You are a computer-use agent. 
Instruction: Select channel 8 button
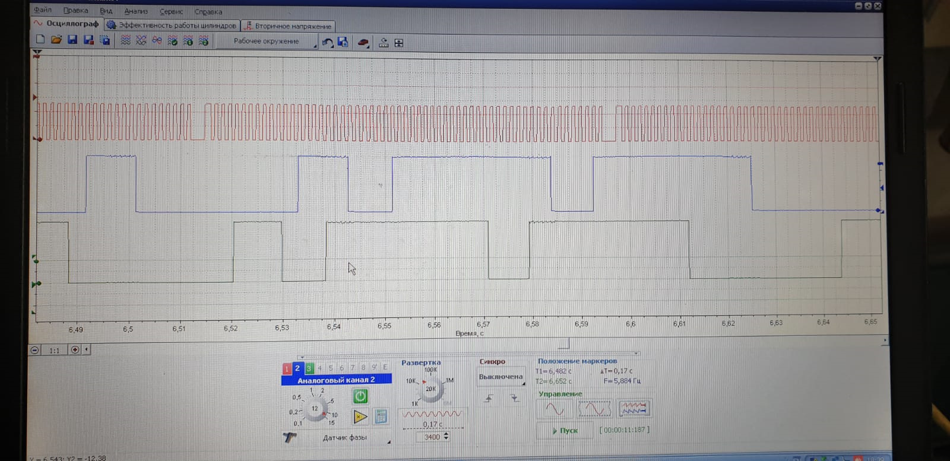[x=363, y=368]
